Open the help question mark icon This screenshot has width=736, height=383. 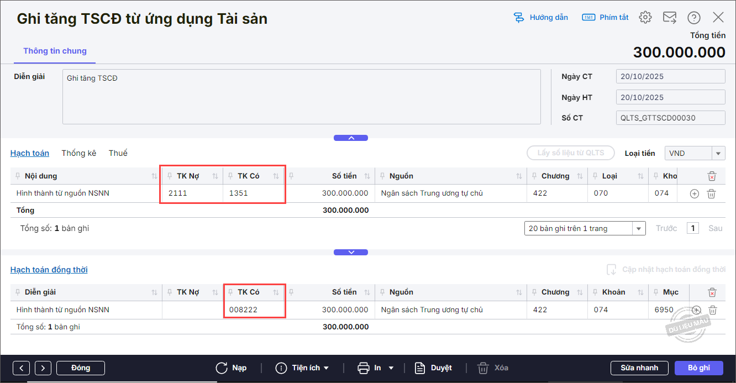coord(694,18)
